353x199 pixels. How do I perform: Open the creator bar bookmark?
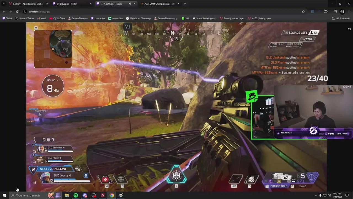pyautogui.click(x=98, y=19)
